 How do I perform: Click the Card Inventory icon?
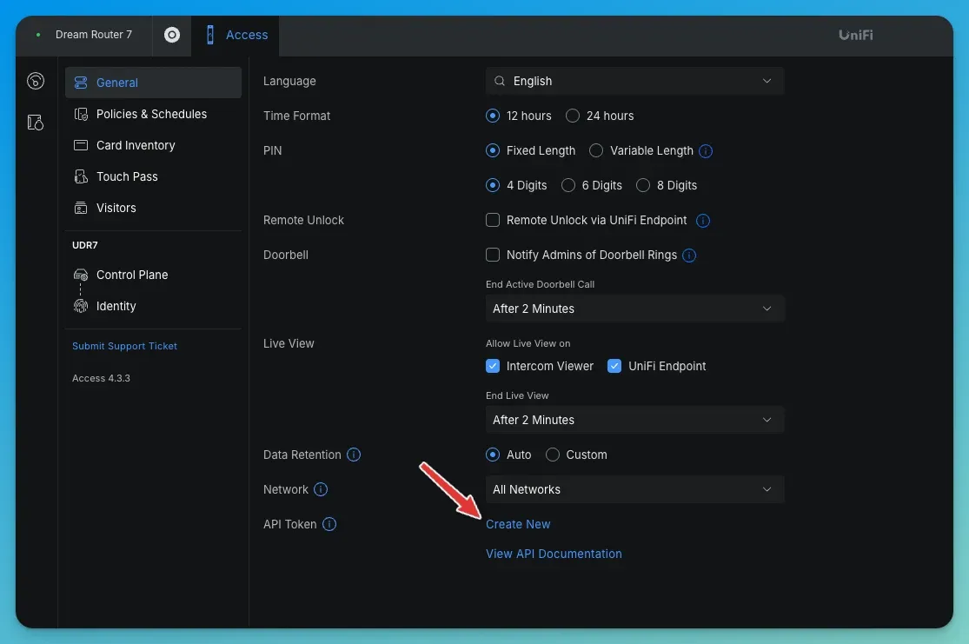pyautogui.click(x=81, y=145)
